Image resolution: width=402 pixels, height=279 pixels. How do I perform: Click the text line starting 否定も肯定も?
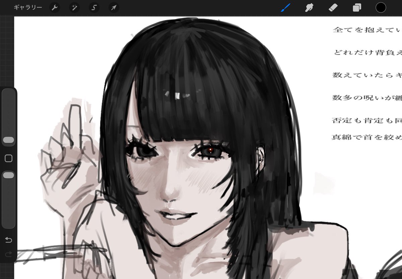click(x=367, y=120)
